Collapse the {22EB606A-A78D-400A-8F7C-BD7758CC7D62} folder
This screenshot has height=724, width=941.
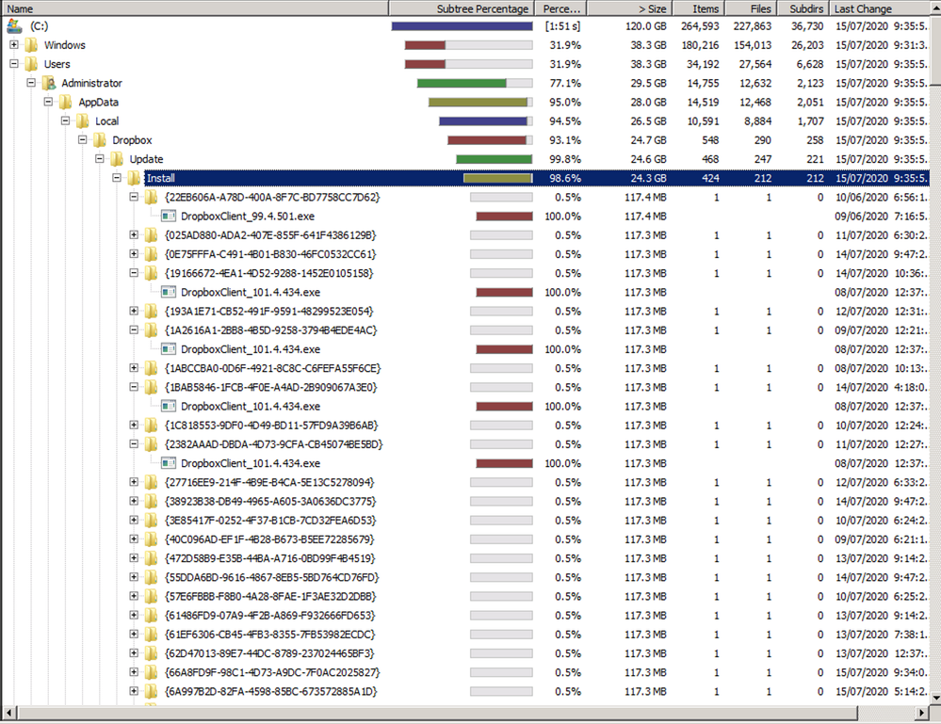click(x=134, y=198)
